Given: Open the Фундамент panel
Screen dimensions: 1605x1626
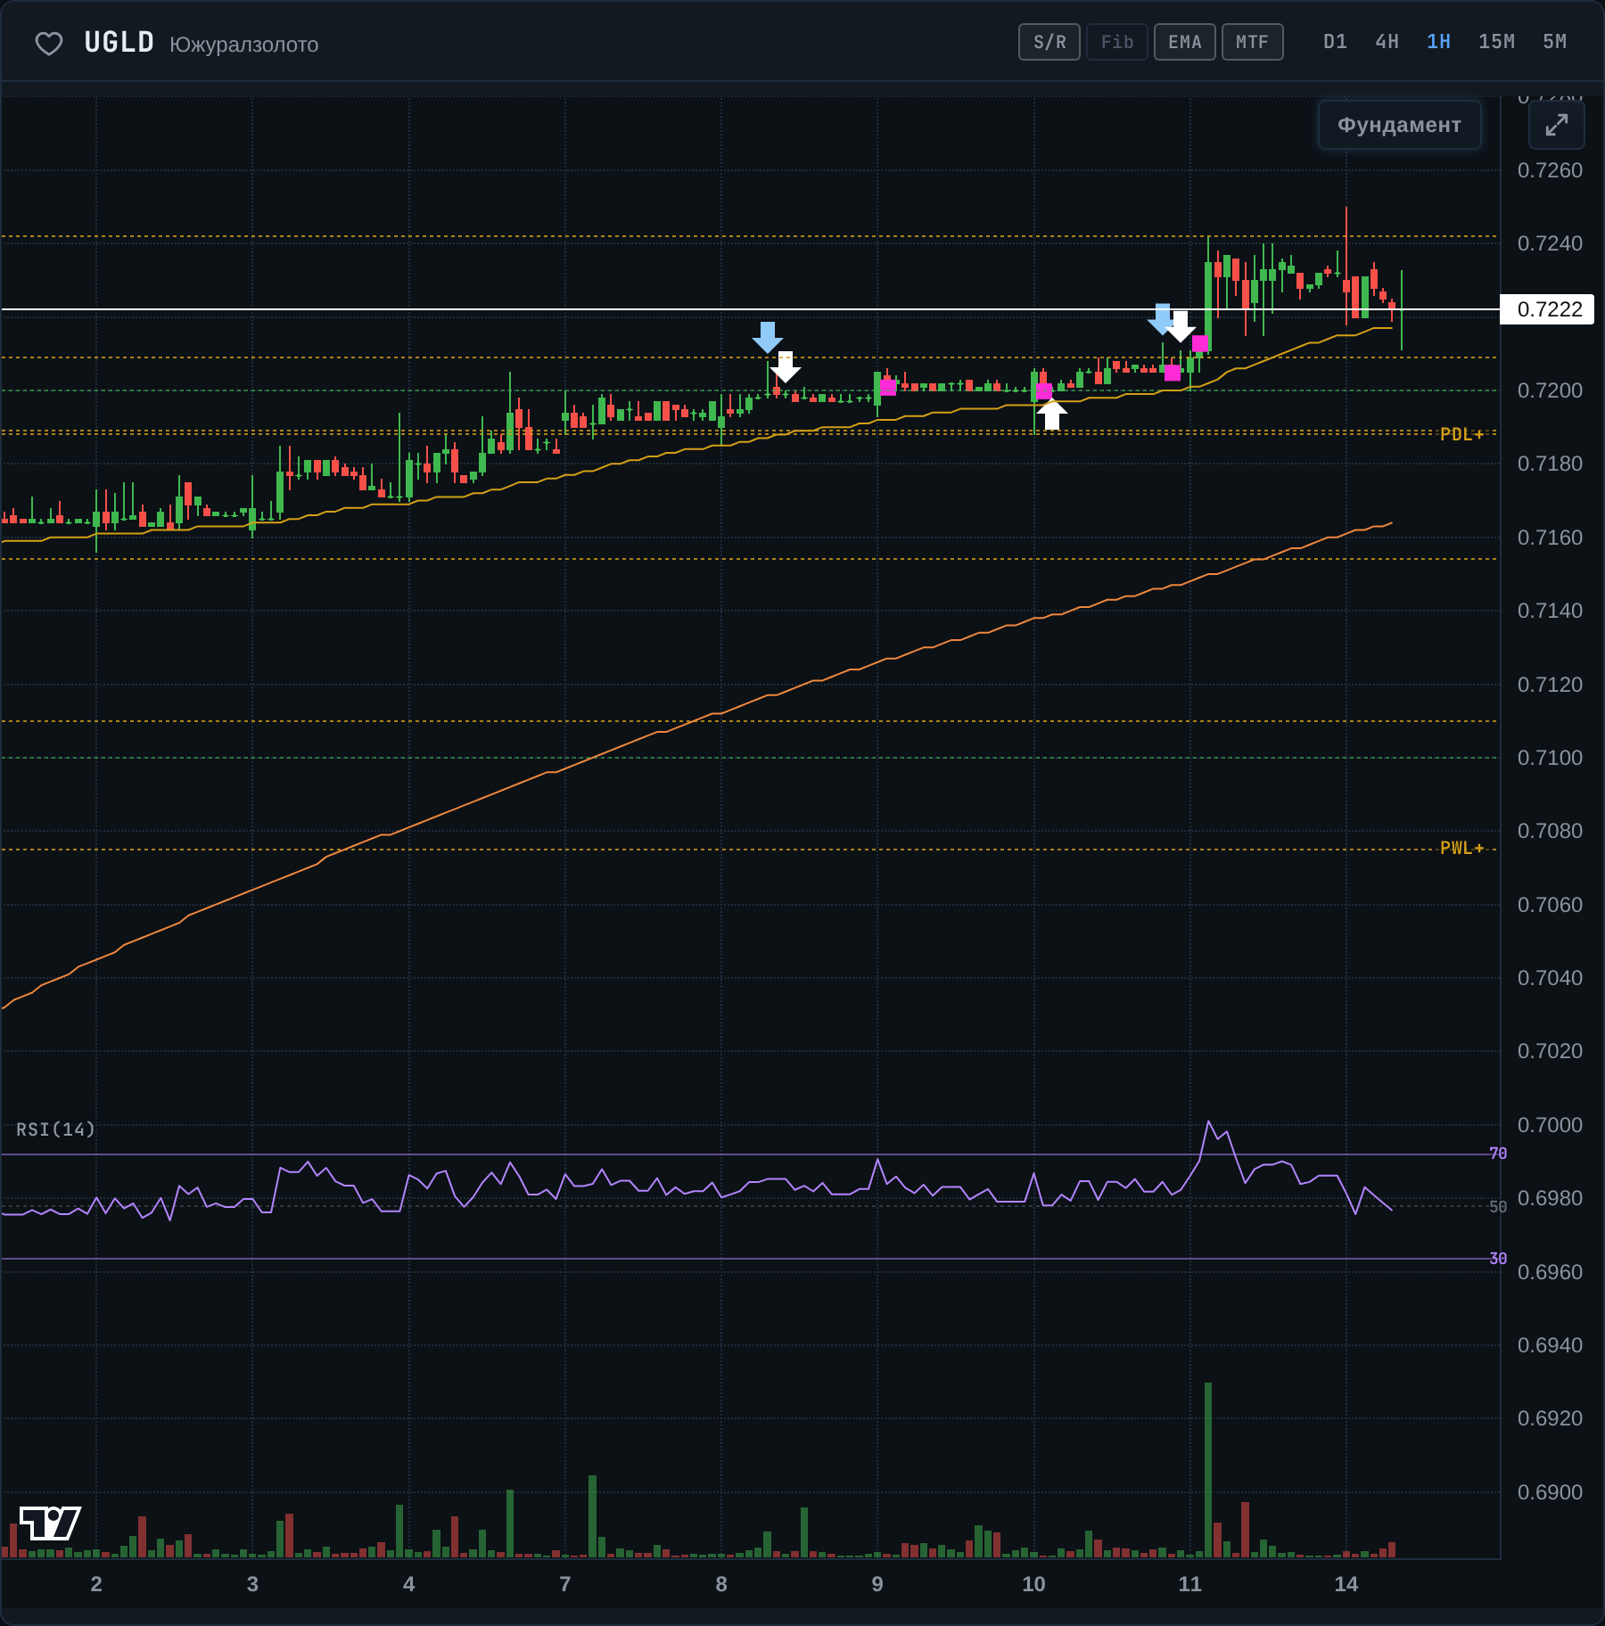Looking at the screenshot, I should (x=1400, y=125).
